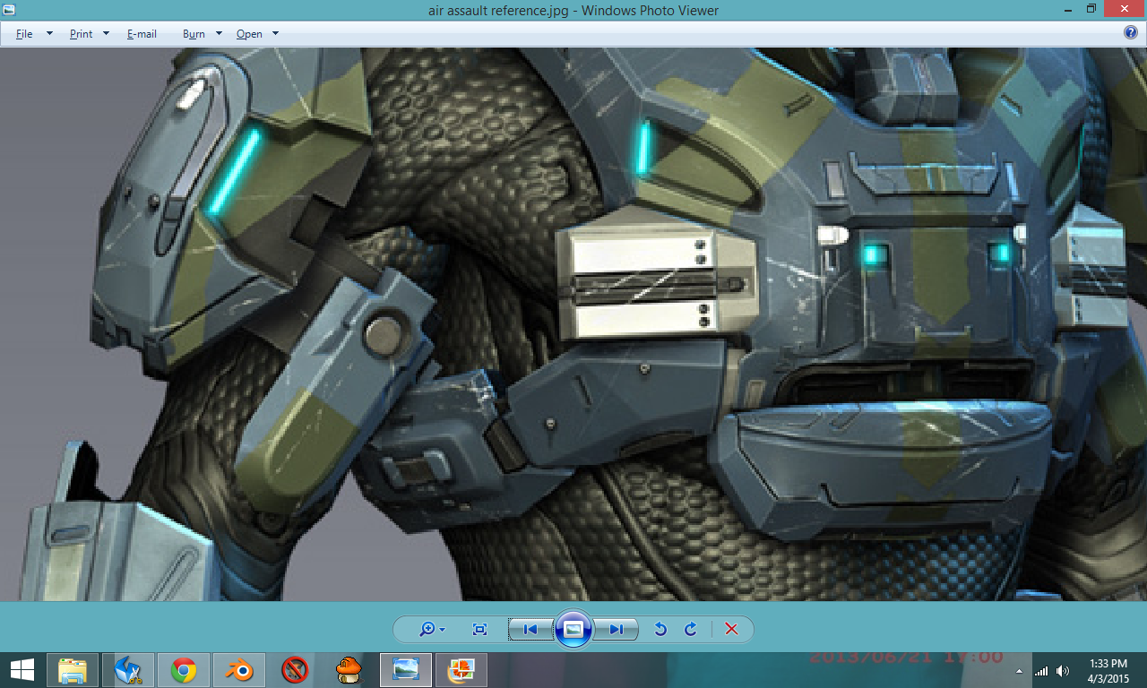The width and height of the screenshot is (1147, 688).
Task: Open the Burn menu
Action: 194,34
